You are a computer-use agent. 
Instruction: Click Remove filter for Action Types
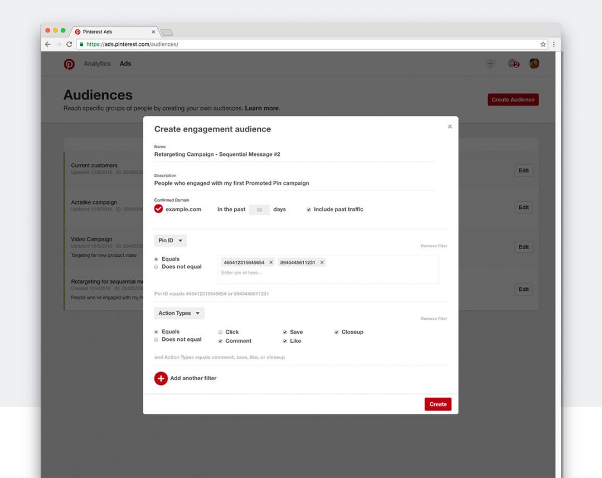click(434, 318)
